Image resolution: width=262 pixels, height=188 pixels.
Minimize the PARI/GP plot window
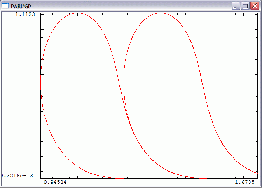click(236, 6)
